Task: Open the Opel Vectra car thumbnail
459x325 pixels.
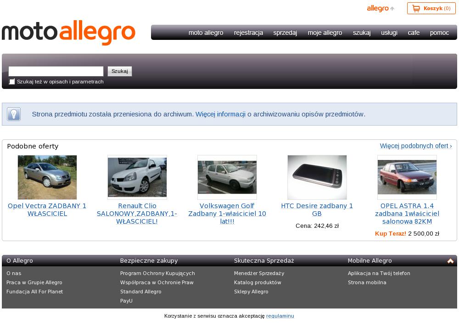Action: [x=47, y=177]
